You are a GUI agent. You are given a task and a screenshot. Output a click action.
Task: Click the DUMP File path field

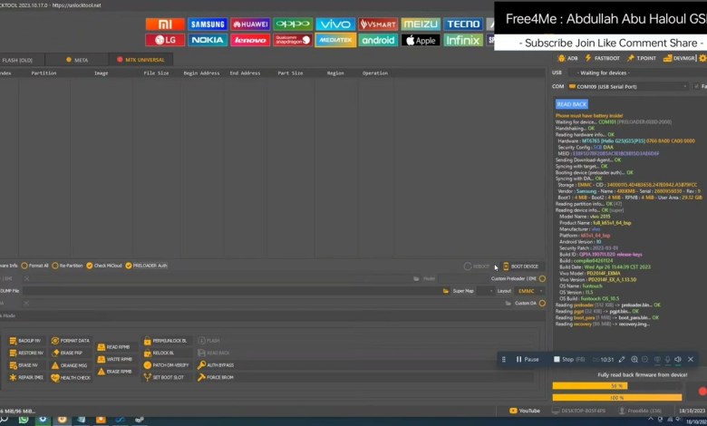(231, 291)
